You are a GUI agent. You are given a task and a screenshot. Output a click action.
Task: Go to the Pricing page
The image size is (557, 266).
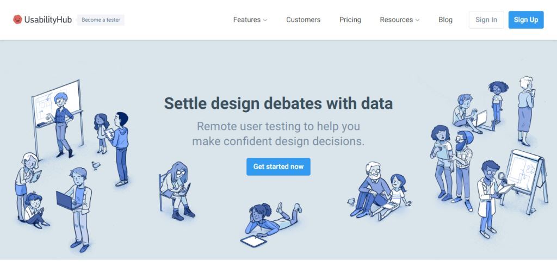pyautogui.click(x=350, y=20)
